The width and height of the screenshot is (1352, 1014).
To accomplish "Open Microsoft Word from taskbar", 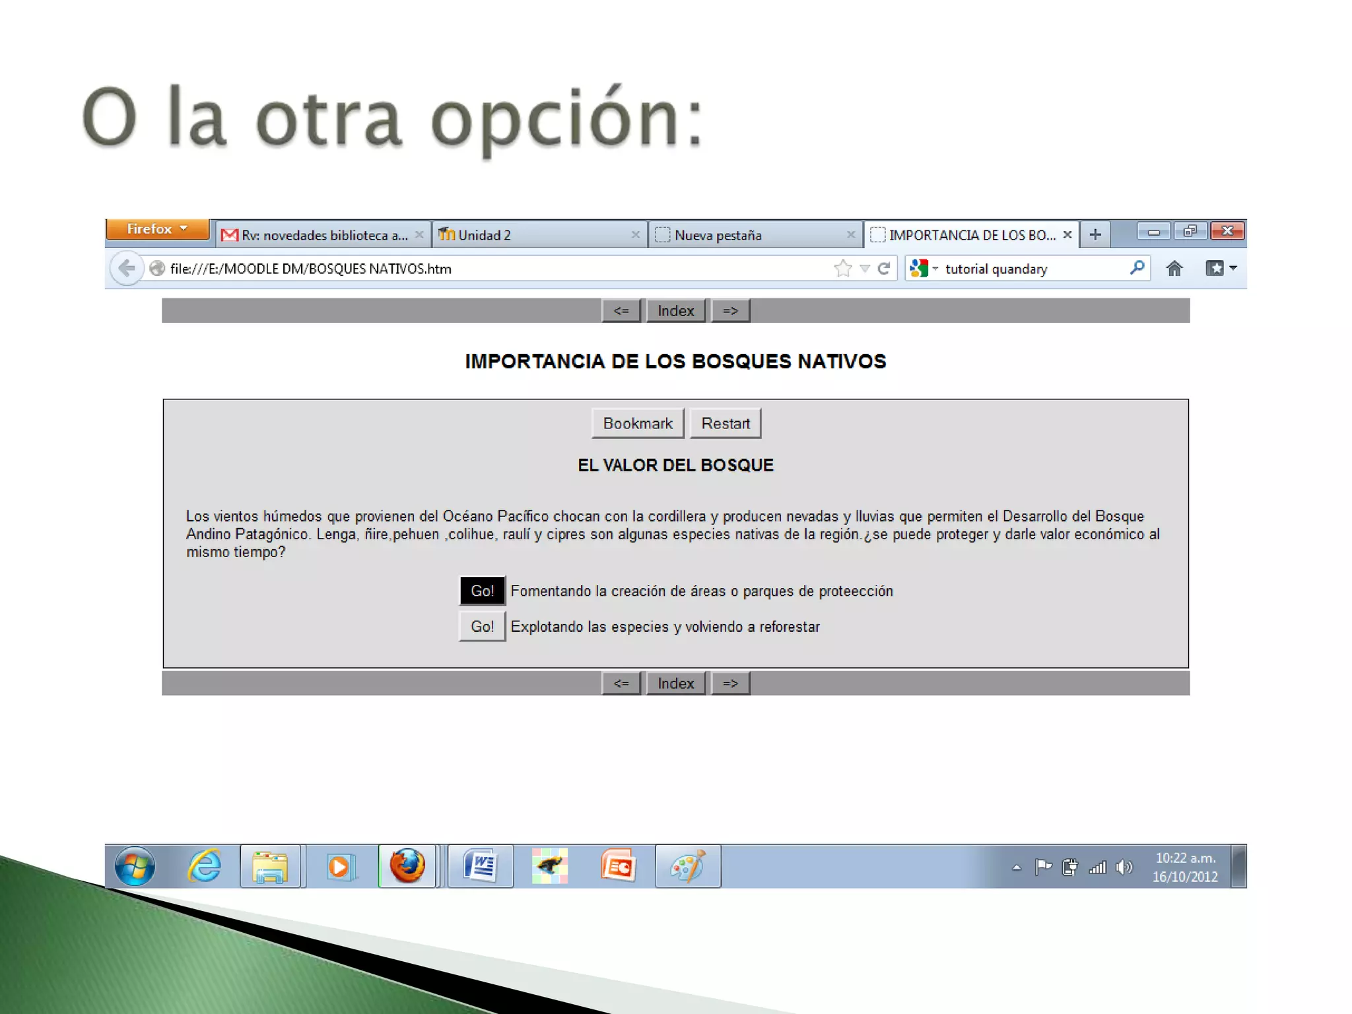I will [x=481, y=866].
